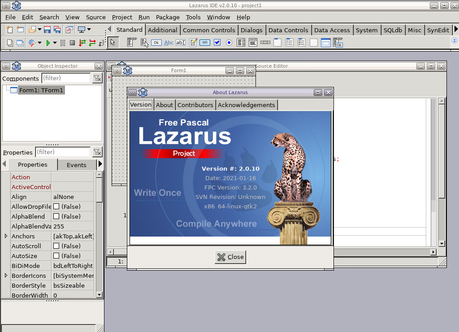
Task: Select the TMemo component icon
Action: click(x=193, y=43)
